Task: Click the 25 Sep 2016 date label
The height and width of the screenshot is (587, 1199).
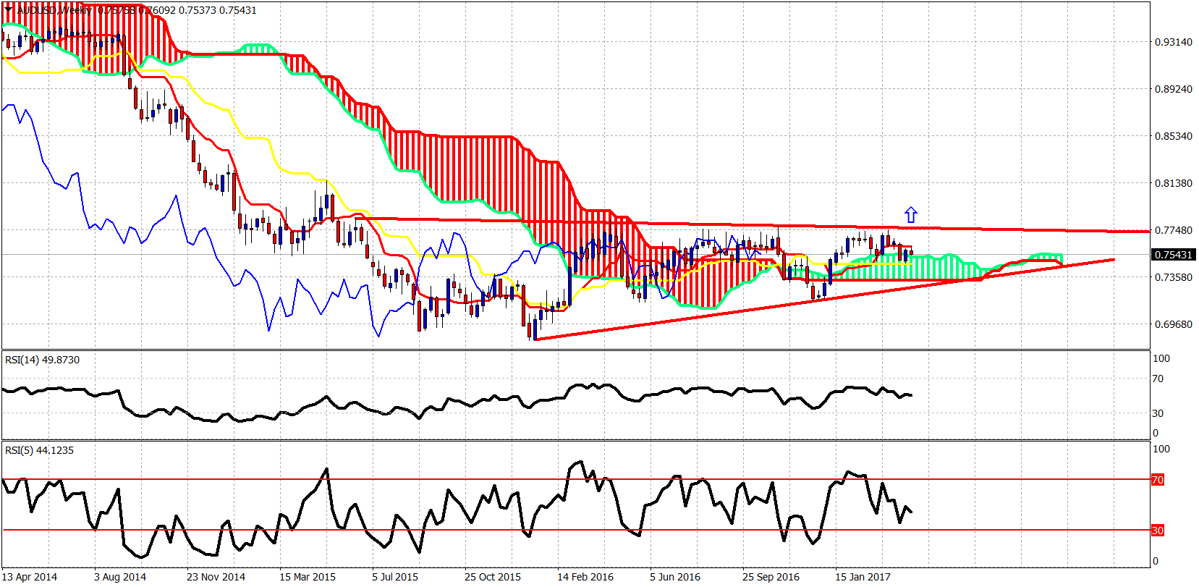Action: pos(771,577)
